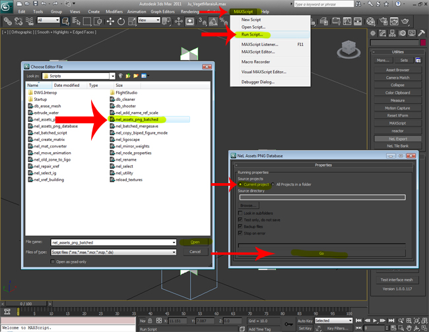Screen dimensions: 429x332
Task: Click the Key Filters button
Action: [338, 329]
